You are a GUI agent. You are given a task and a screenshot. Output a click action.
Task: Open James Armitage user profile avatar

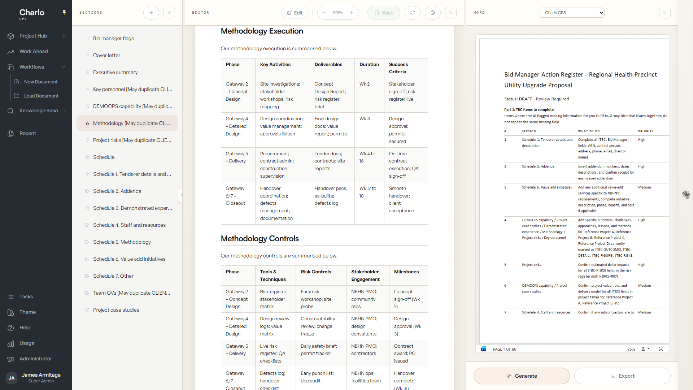coord(12,378)
